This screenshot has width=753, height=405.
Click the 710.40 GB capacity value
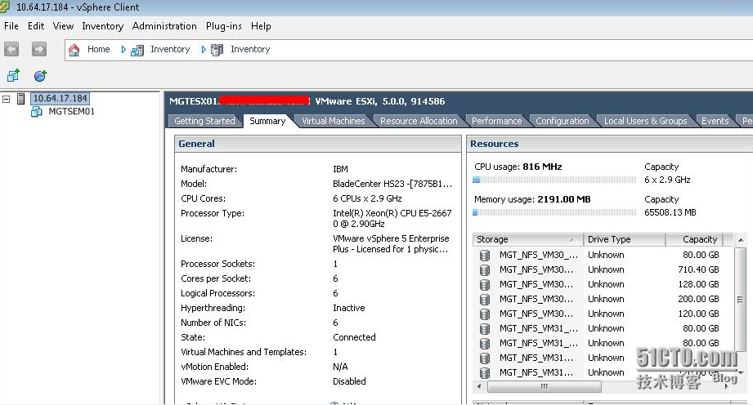point(698,269)
